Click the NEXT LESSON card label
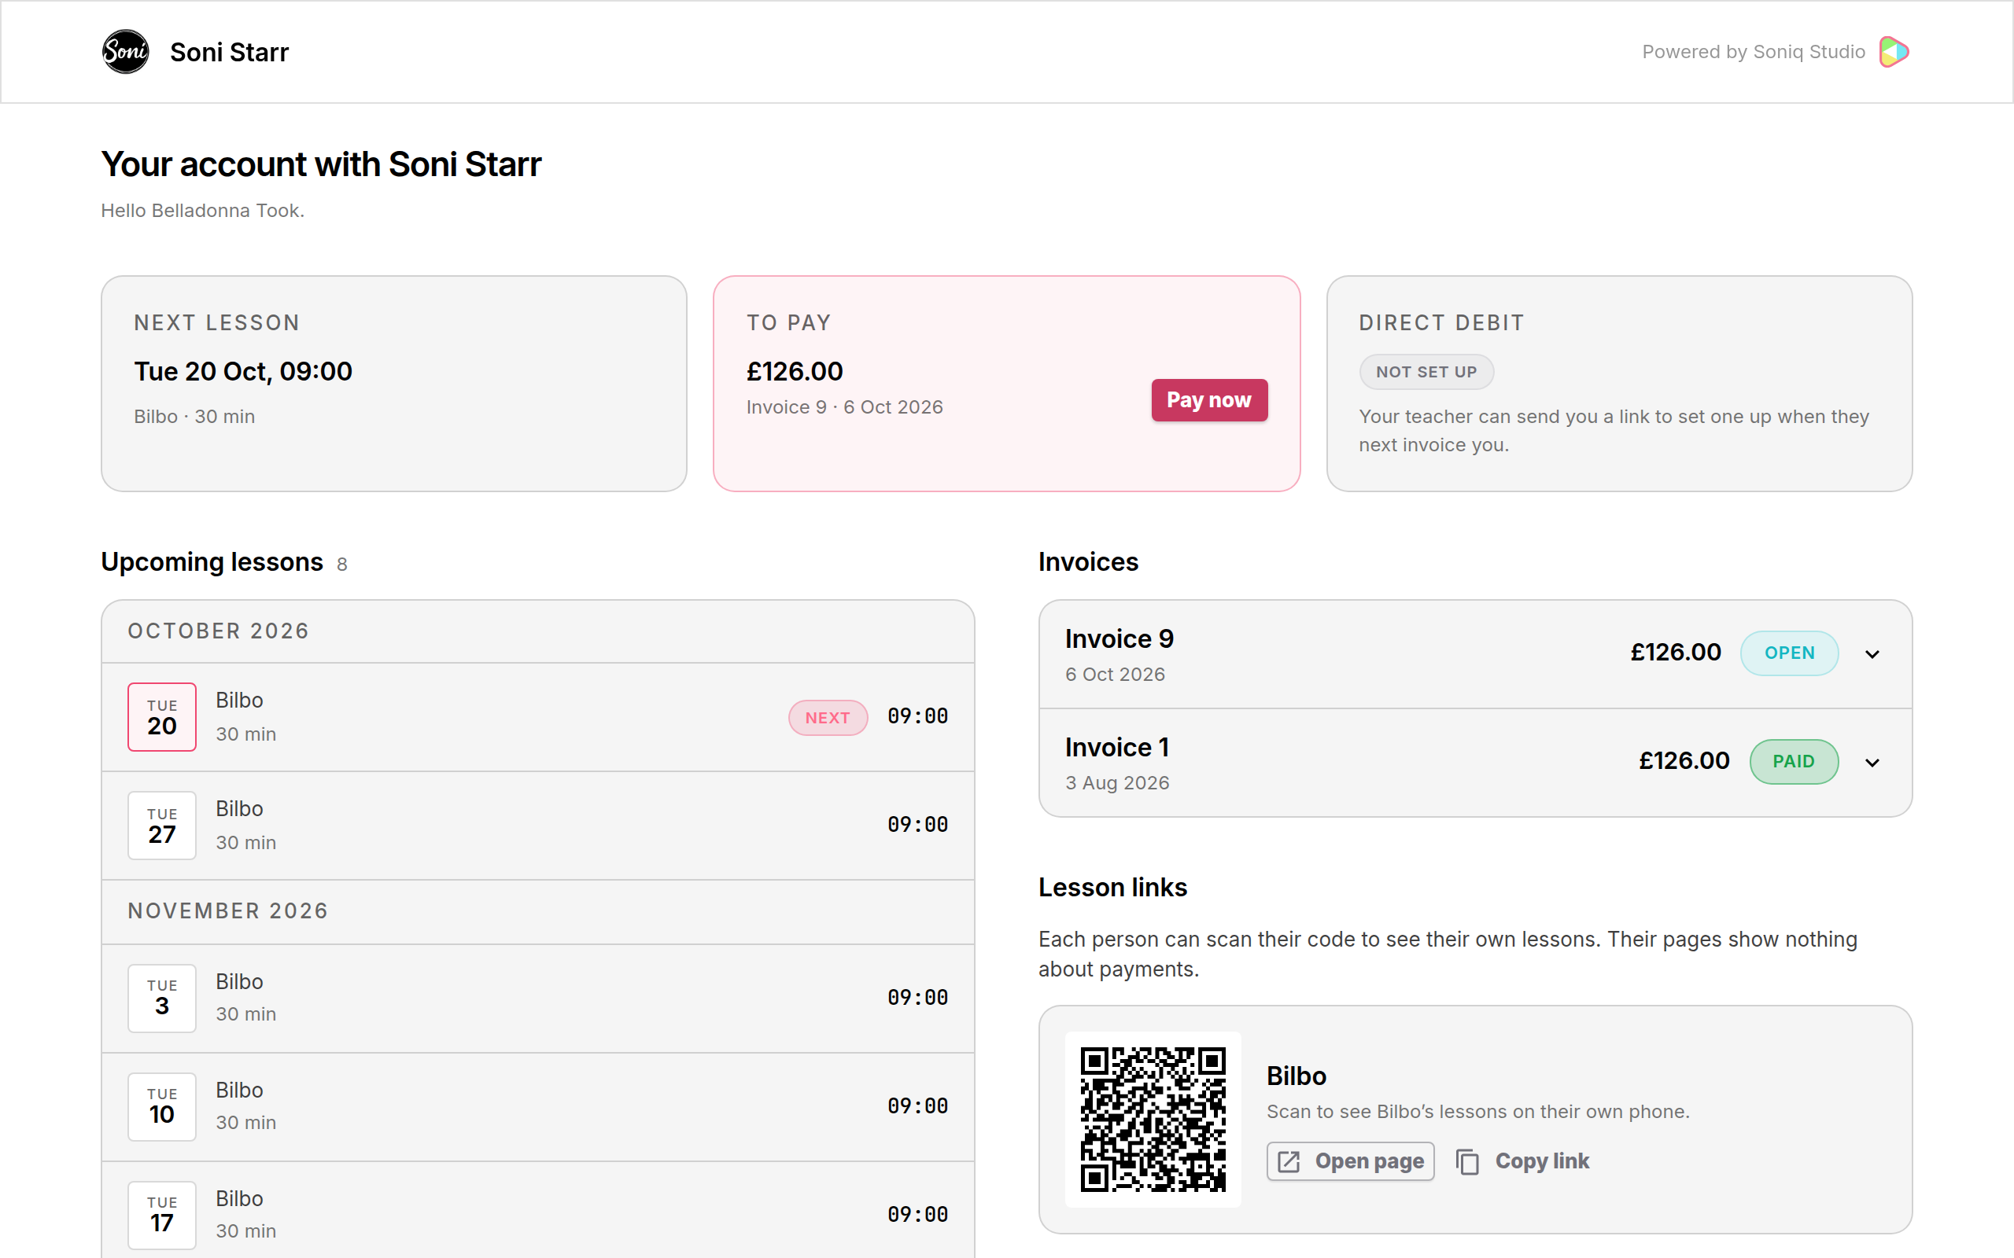Image resolution: width=2014 pixels, height=1258 pixels. coord(216,323)
